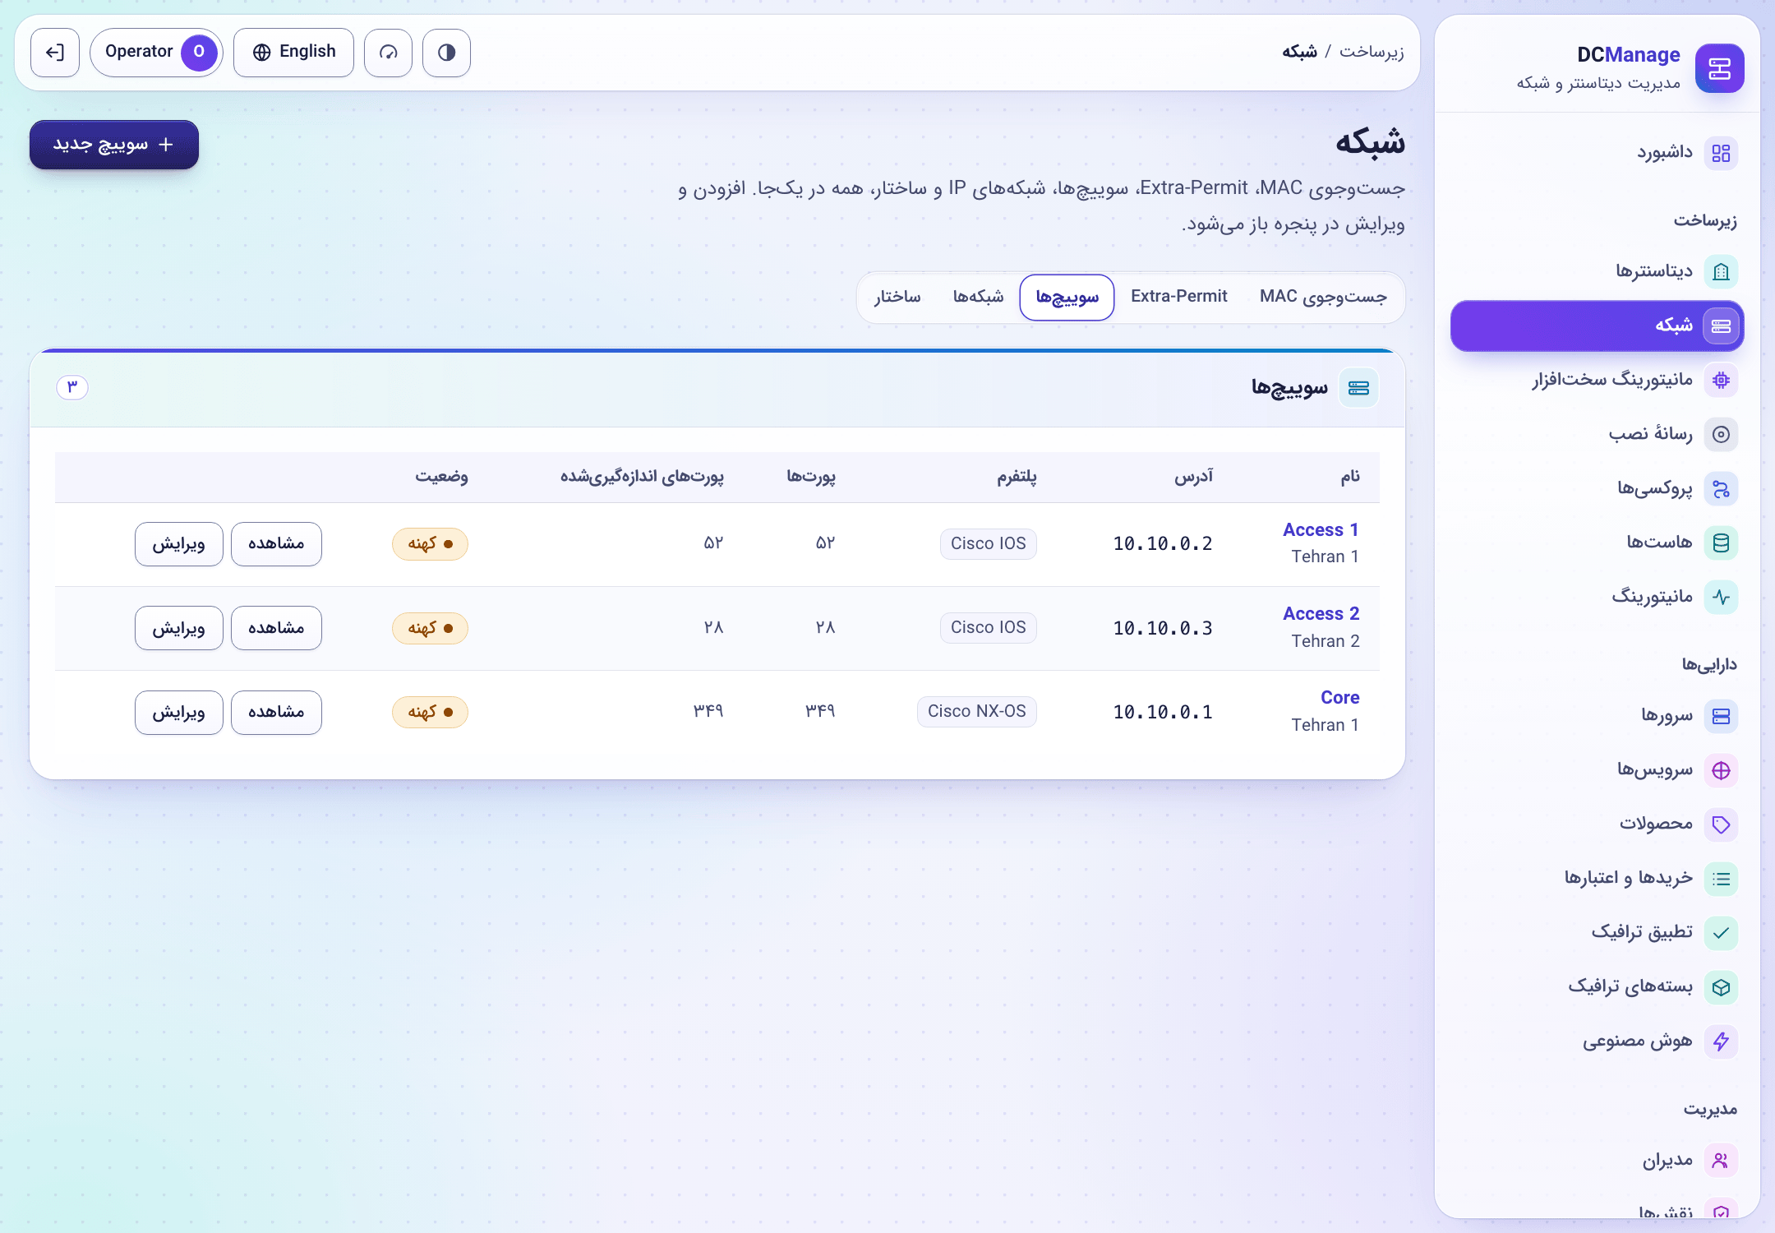Select the سوییچ‌ها tab

coord(1067,298)
